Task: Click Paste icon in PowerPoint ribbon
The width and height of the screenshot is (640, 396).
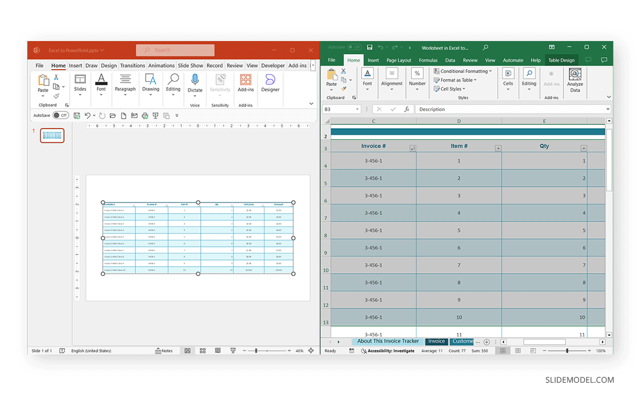Action: [43, 80]
